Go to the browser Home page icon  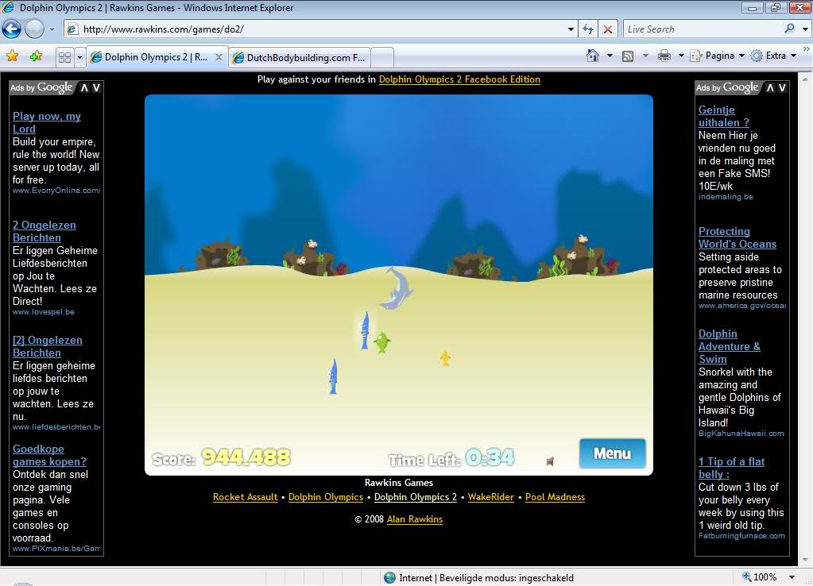point(592,56)
